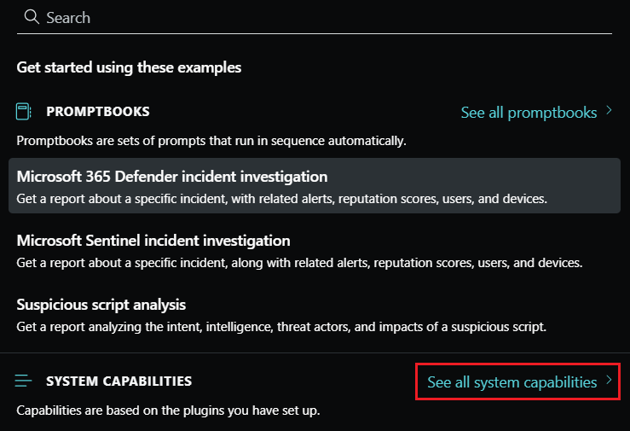Screen dimensions: 630x431
Task: Select Microsoft 365 Defender incident investigation promptbook
Action: pos(172,177)
